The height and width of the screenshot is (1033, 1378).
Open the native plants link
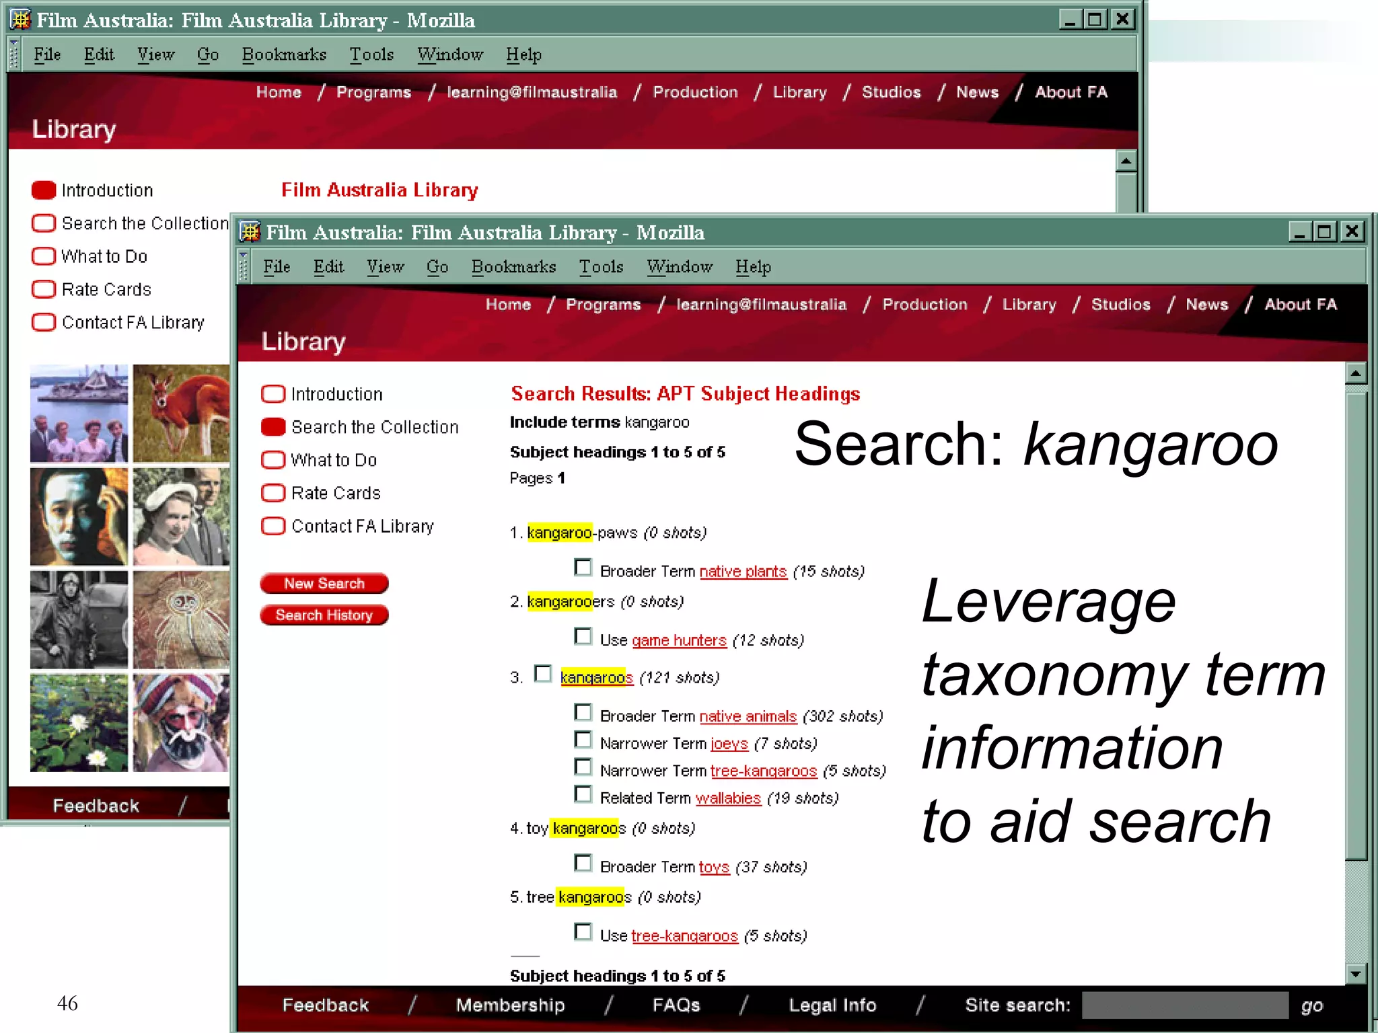click(x=743, y=572)
